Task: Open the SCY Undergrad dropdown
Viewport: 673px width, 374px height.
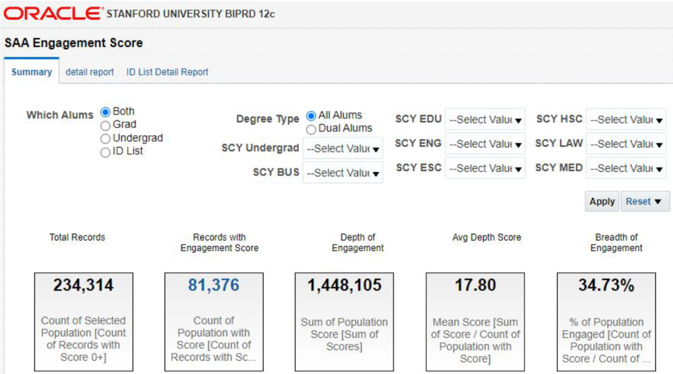Action: (343, 148)
